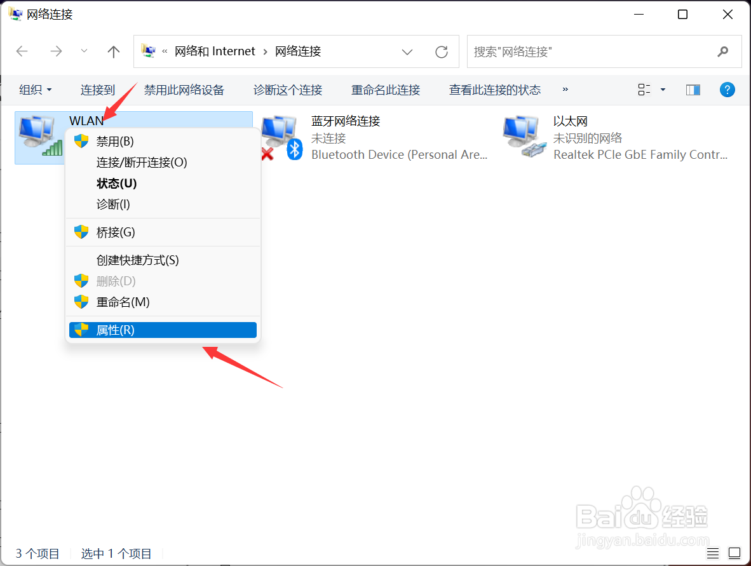This screenshot has height=566, width=751.
Task: Click 未连接 status under 蓝牙网络连接
Action: click(x=328, y=138)
